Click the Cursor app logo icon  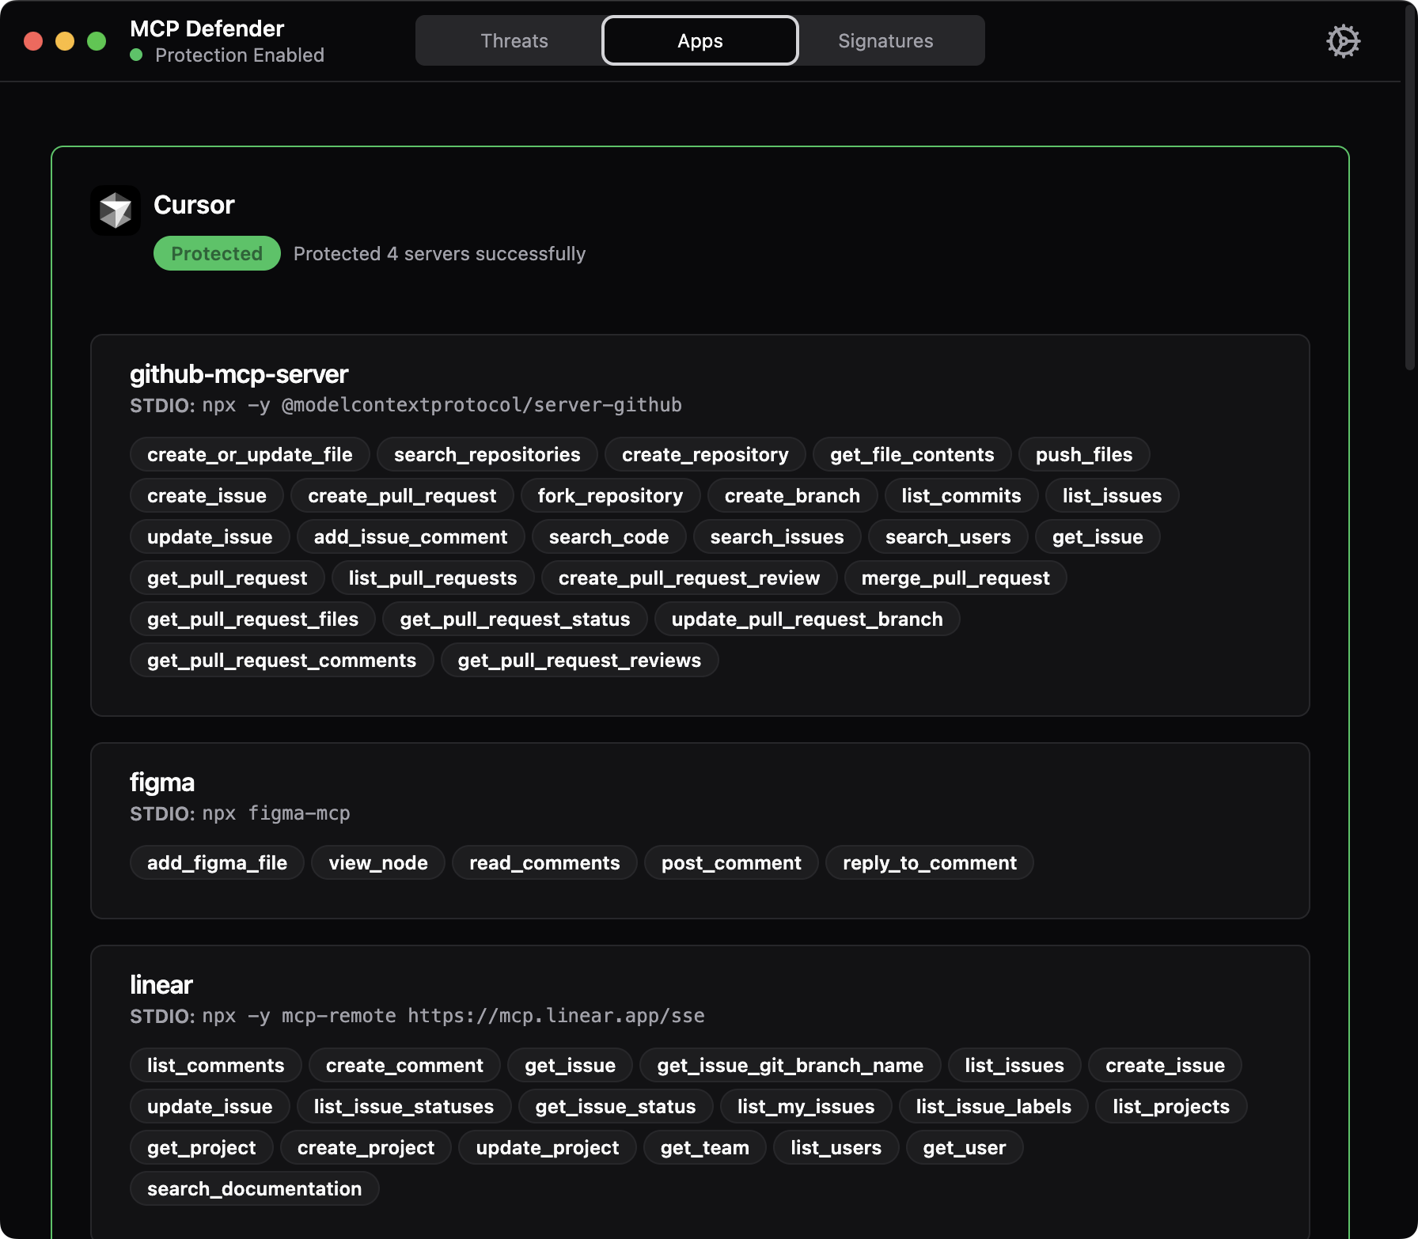(x=116, y=210)
